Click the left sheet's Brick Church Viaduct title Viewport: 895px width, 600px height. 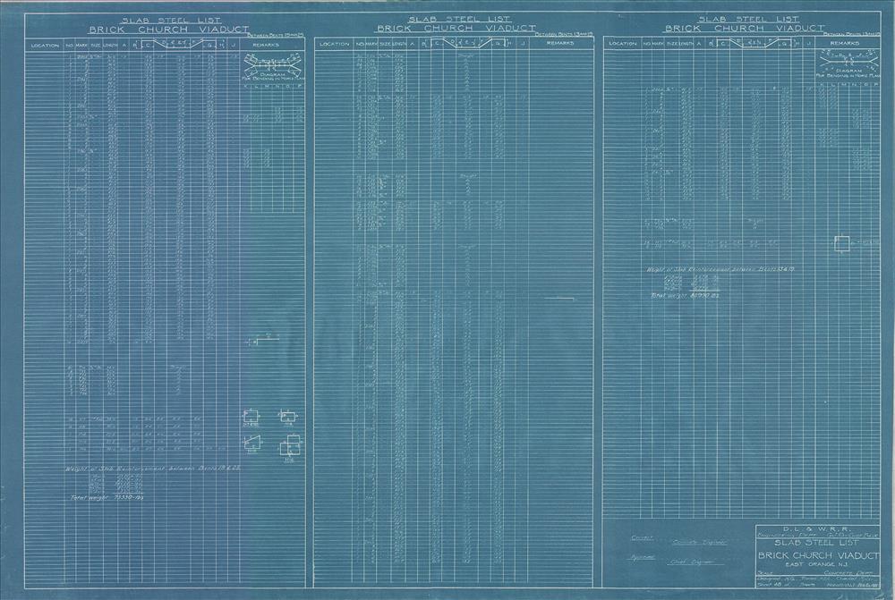158,28
